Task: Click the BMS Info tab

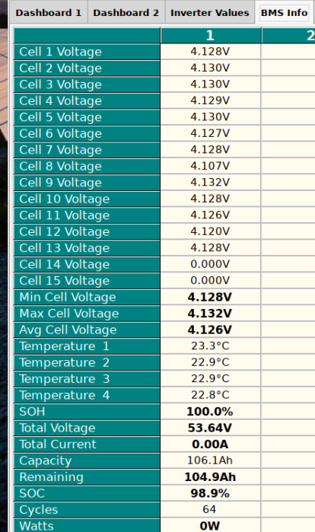Action: [284, 13]
